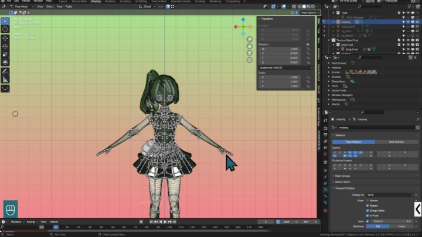Select the metarig object in the outliner
This screenshot has width=422, height=237.
[x=347, y=21]
